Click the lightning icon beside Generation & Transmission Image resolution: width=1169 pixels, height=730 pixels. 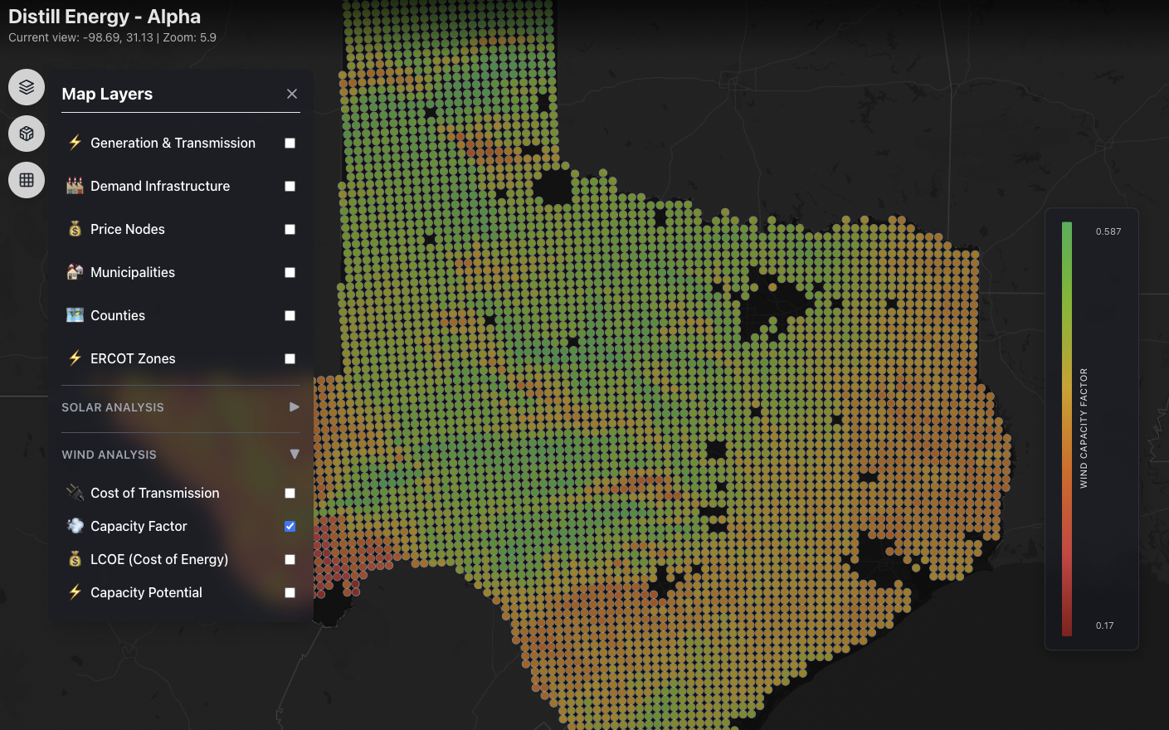pyautogui.click(x=74, y=143)
